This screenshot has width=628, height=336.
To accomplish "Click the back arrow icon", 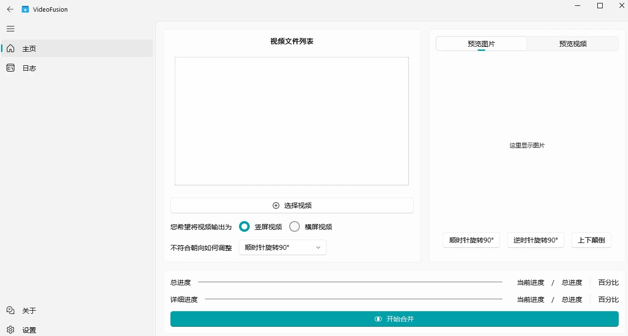I will tap(10, 9).
